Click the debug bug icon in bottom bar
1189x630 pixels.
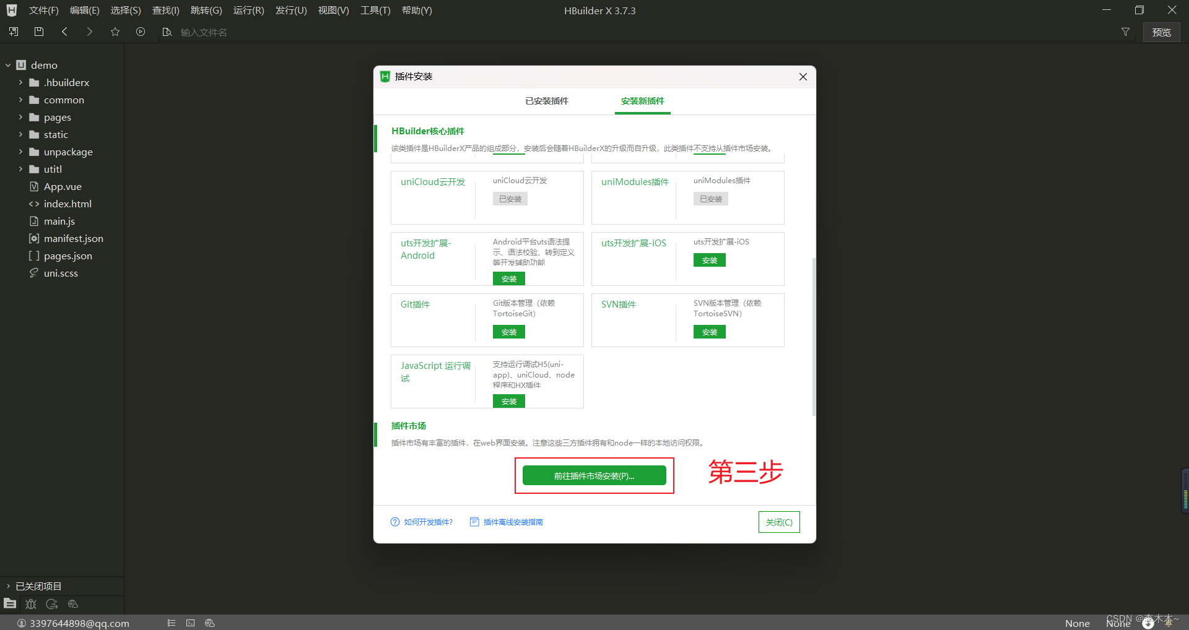click(31, 604)
